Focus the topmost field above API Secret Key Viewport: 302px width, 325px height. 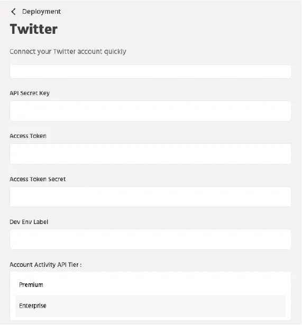point(150,71)
